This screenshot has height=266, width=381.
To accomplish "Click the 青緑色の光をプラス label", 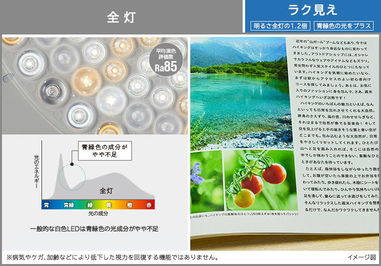I will coord(344,26).
